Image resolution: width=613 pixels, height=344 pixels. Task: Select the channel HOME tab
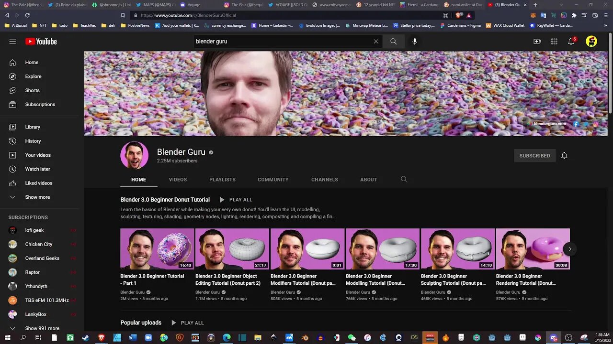pyautogui.click(x=138, y=180)
